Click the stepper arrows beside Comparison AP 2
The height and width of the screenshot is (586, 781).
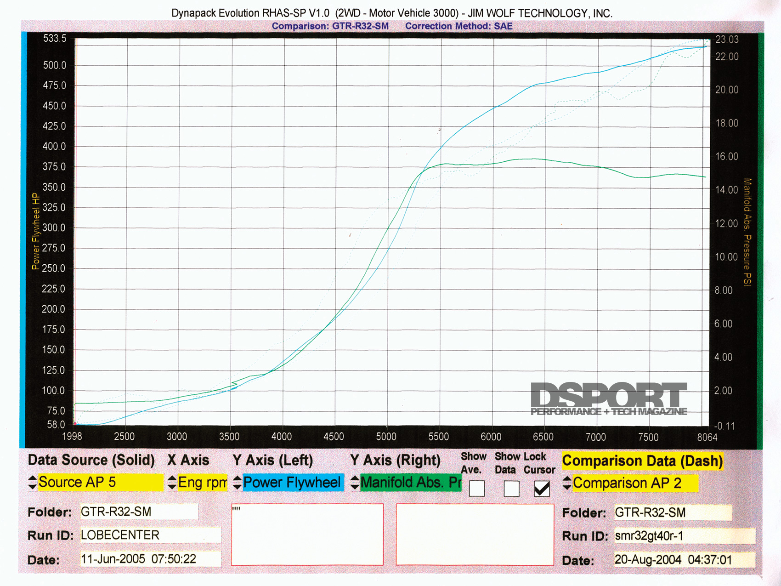pyautogui.click(x=567, y=483)
